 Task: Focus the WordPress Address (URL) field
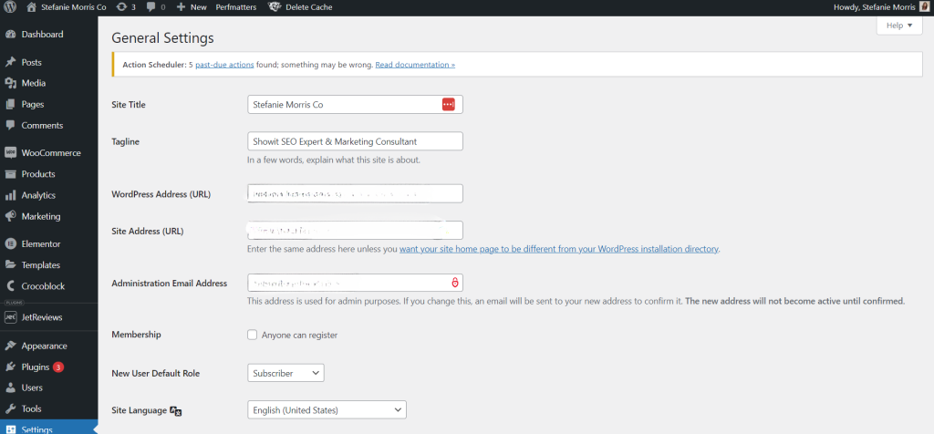click(x=355, y=193)
